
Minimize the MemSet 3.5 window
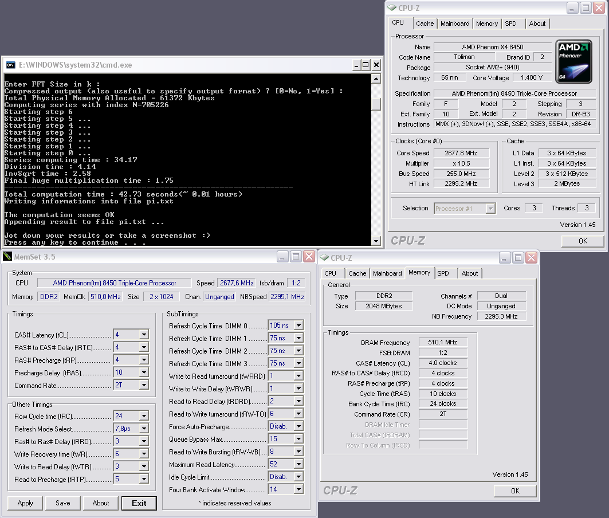click(x=282, y=257)
